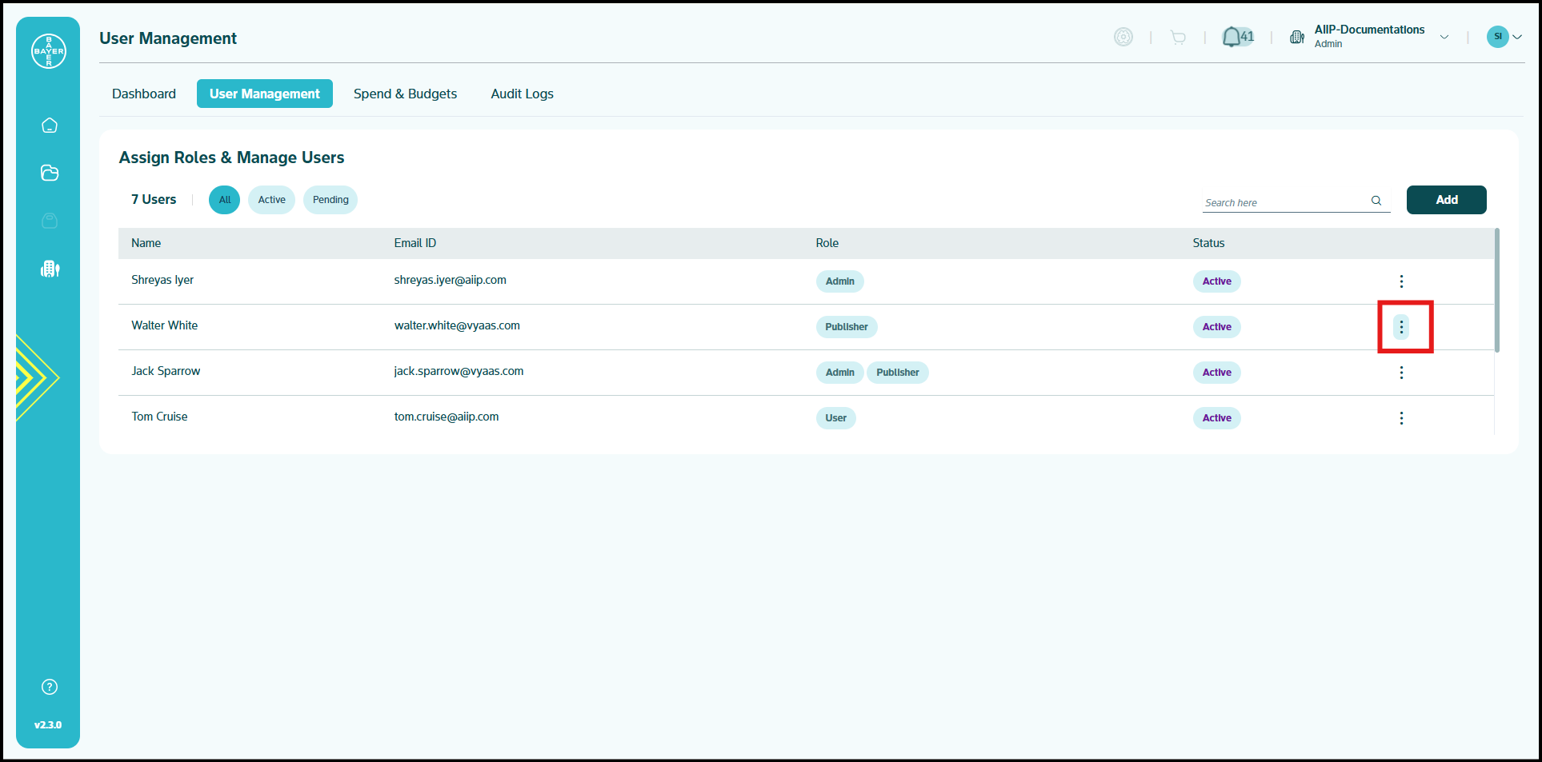1542x762 pixels.
Task: Click the search magnifier icon
Action: click(1376, 201)
